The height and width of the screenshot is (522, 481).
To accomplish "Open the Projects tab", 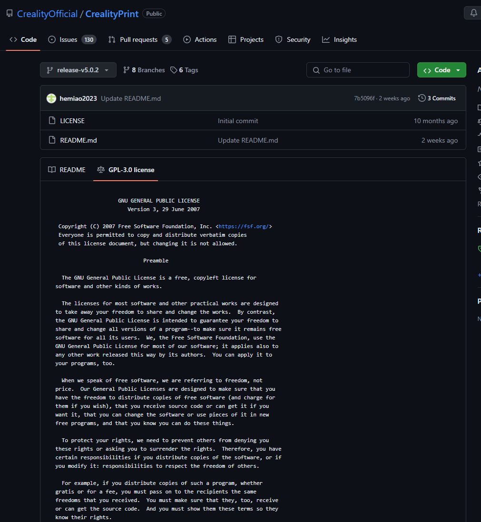I will [x=246, y=39].
